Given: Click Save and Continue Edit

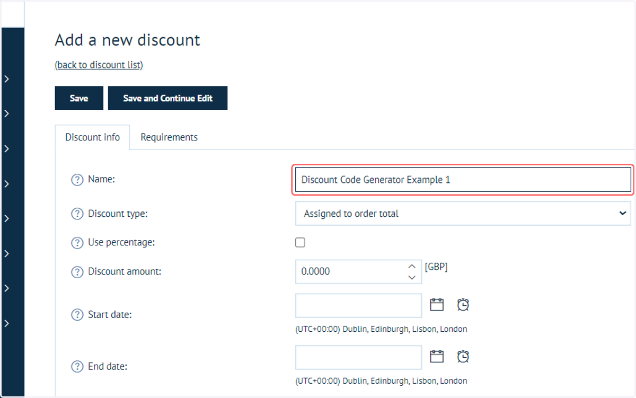Looking at the screenshot, I should coord(168,98).
